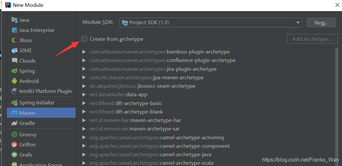Image resolution: width=342 pixels, height=166 pixels.
Task: Select confluence-plugin-archetype row
Action: click(208, 60)
